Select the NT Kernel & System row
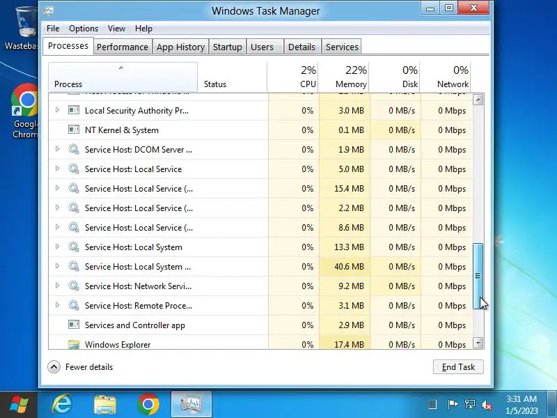The height and width of the screenshot is (418, 557). (260, 130)
